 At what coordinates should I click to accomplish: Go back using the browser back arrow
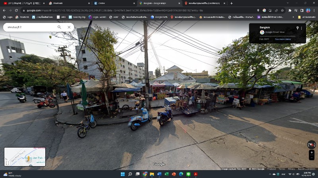coord(4,11)
